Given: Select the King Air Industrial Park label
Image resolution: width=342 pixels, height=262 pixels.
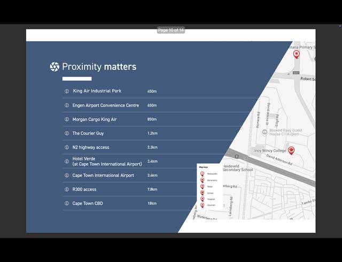Looking at the screenshot, I should 97,91.
